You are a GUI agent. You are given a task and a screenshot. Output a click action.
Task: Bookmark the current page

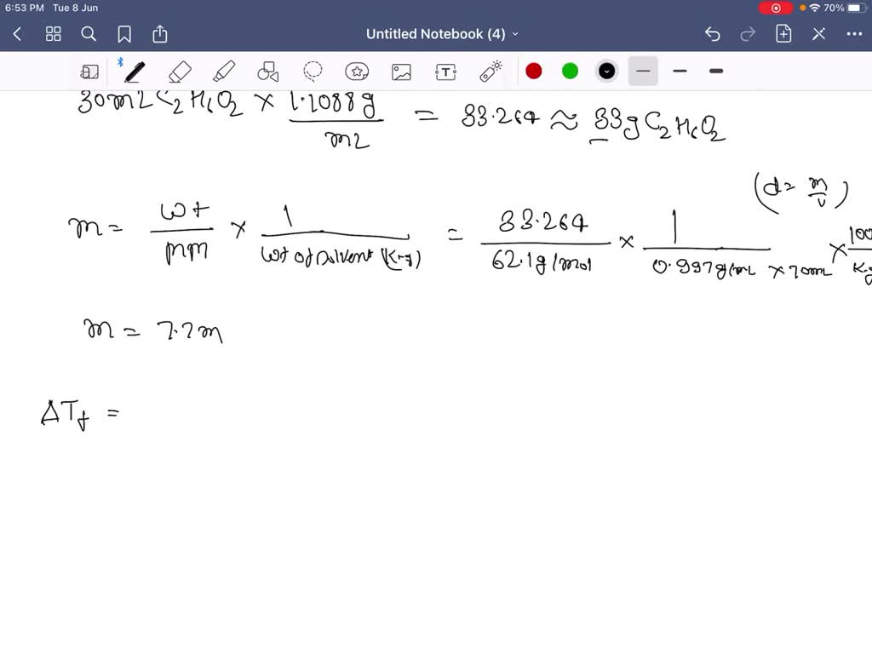pyautogui.click(x=124, y=34)
